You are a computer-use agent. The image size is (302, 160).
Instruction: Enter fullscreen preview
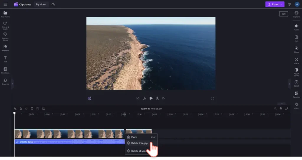[x=212, y=98]
